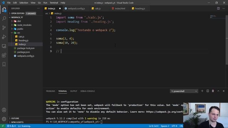Maximize the terminal panel size
This screenshot has height=128, width=228.
coord(218,91)
